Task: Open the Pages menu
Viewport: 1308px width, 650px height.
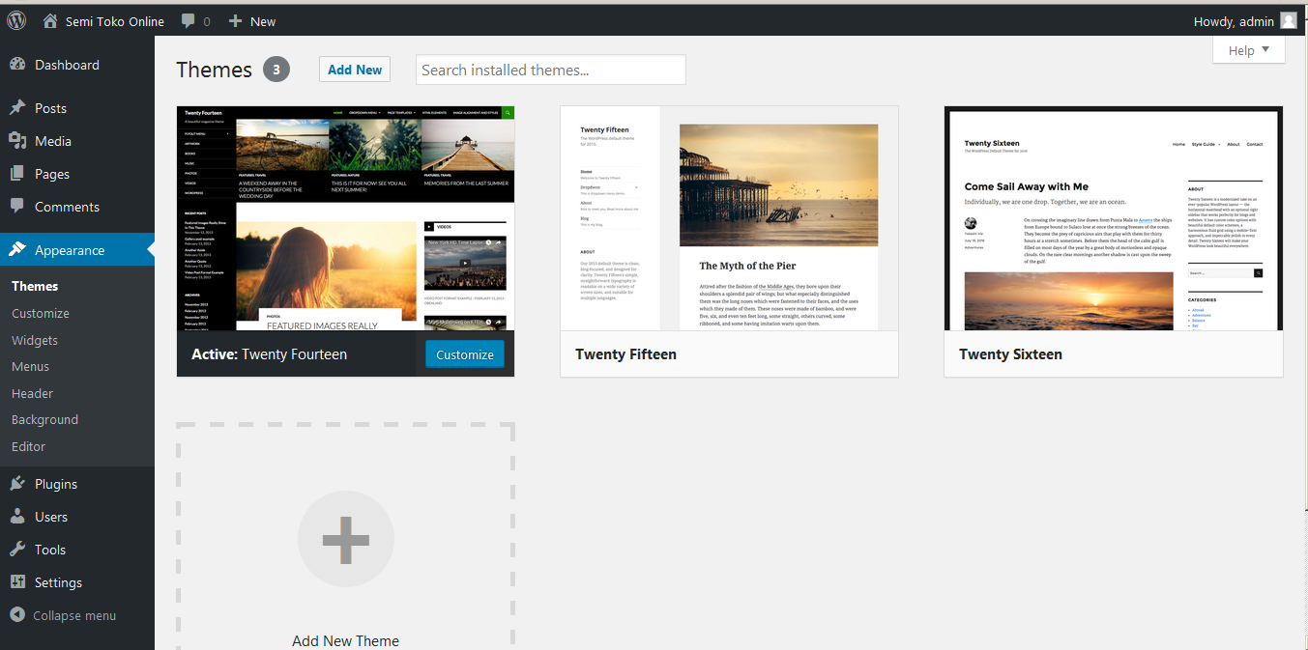Action: pos(52,174)
